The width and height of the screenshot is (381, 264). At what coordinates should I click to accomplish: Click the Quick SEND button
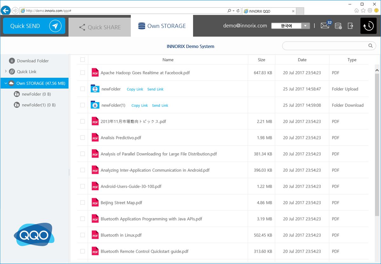pyautogui.click(x=34, y=26)
